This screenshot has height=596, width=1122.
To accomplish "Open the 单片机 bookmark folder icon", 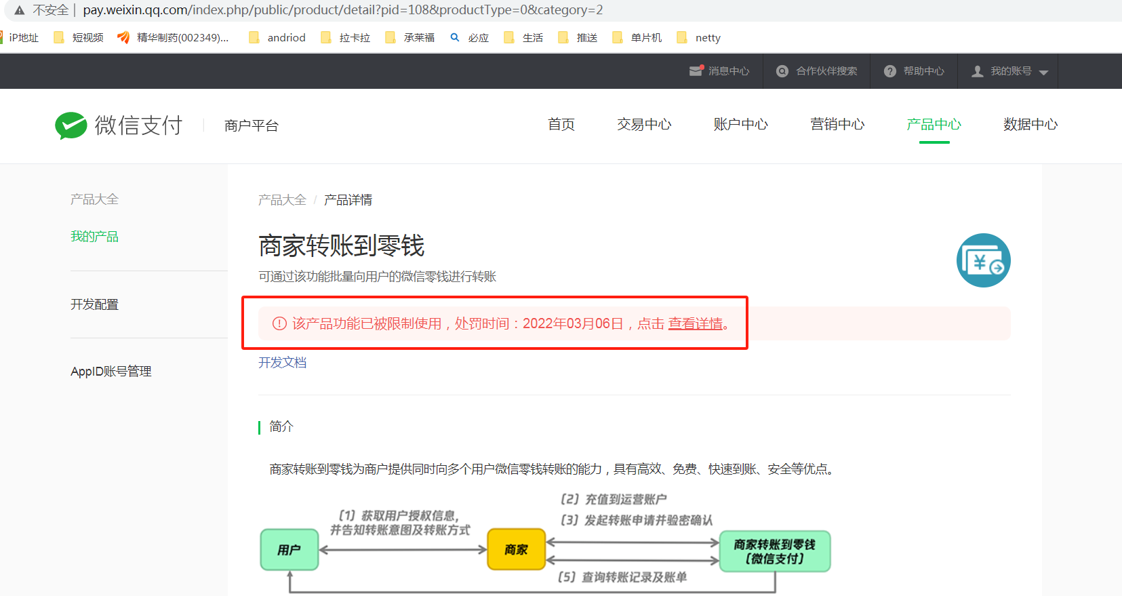I will point(618,37).
